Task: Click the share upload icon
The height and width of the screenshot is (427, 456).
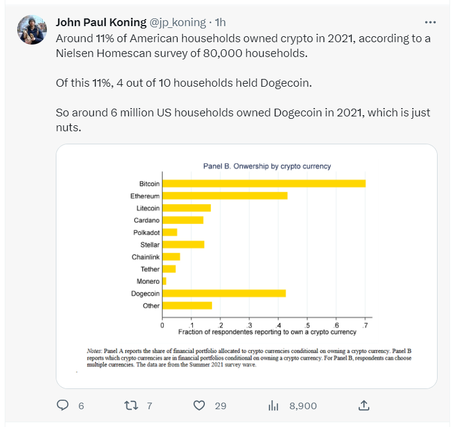Action: [365, 405]
